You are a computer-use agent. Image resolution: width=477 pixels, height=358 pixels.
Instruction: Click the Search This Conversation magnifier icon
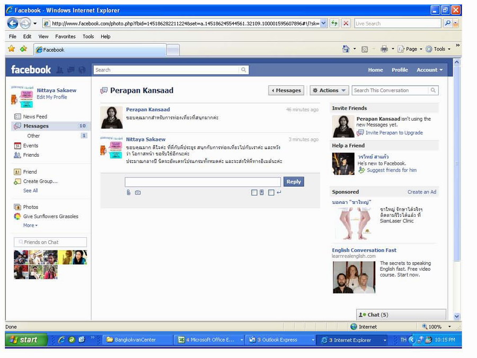coord(433,90)
